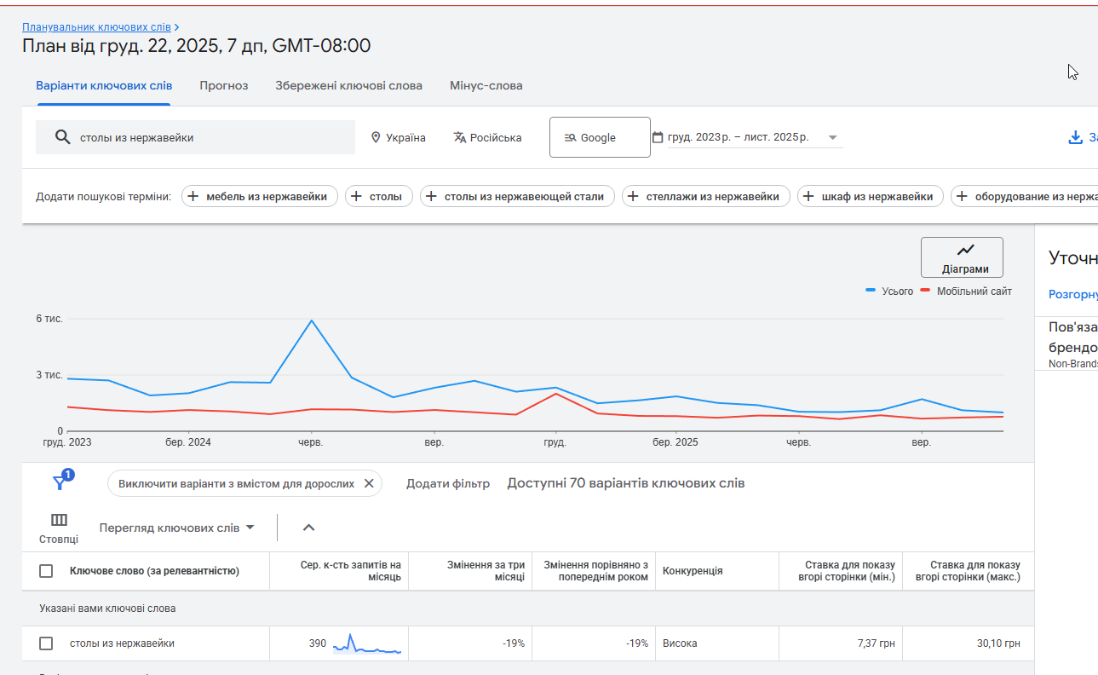
Task: Open the Прогноз tab
Action: coord(224,85)
